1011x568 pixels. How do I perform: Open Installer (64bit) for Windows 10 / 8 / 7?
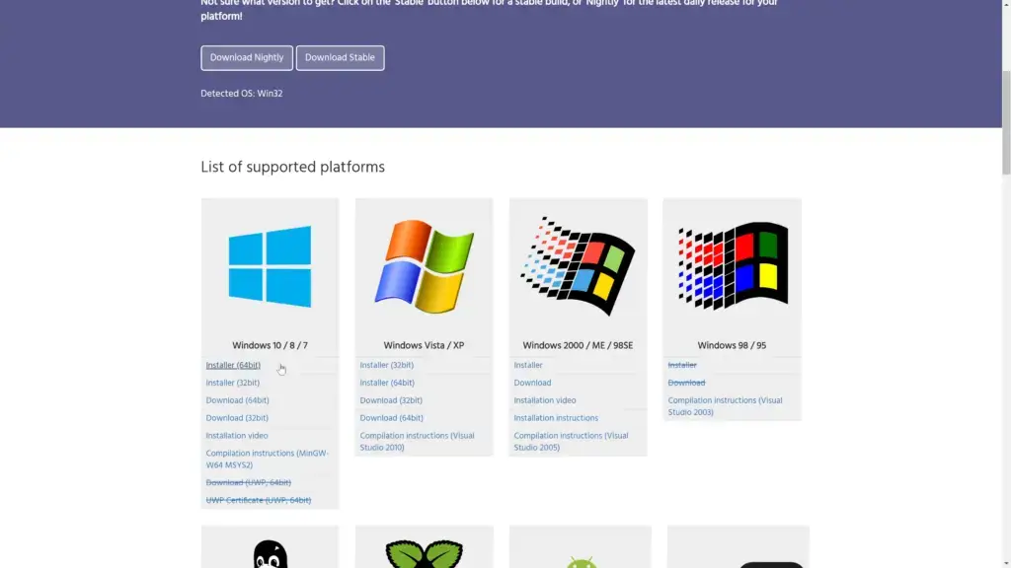[x=233, y=365]
